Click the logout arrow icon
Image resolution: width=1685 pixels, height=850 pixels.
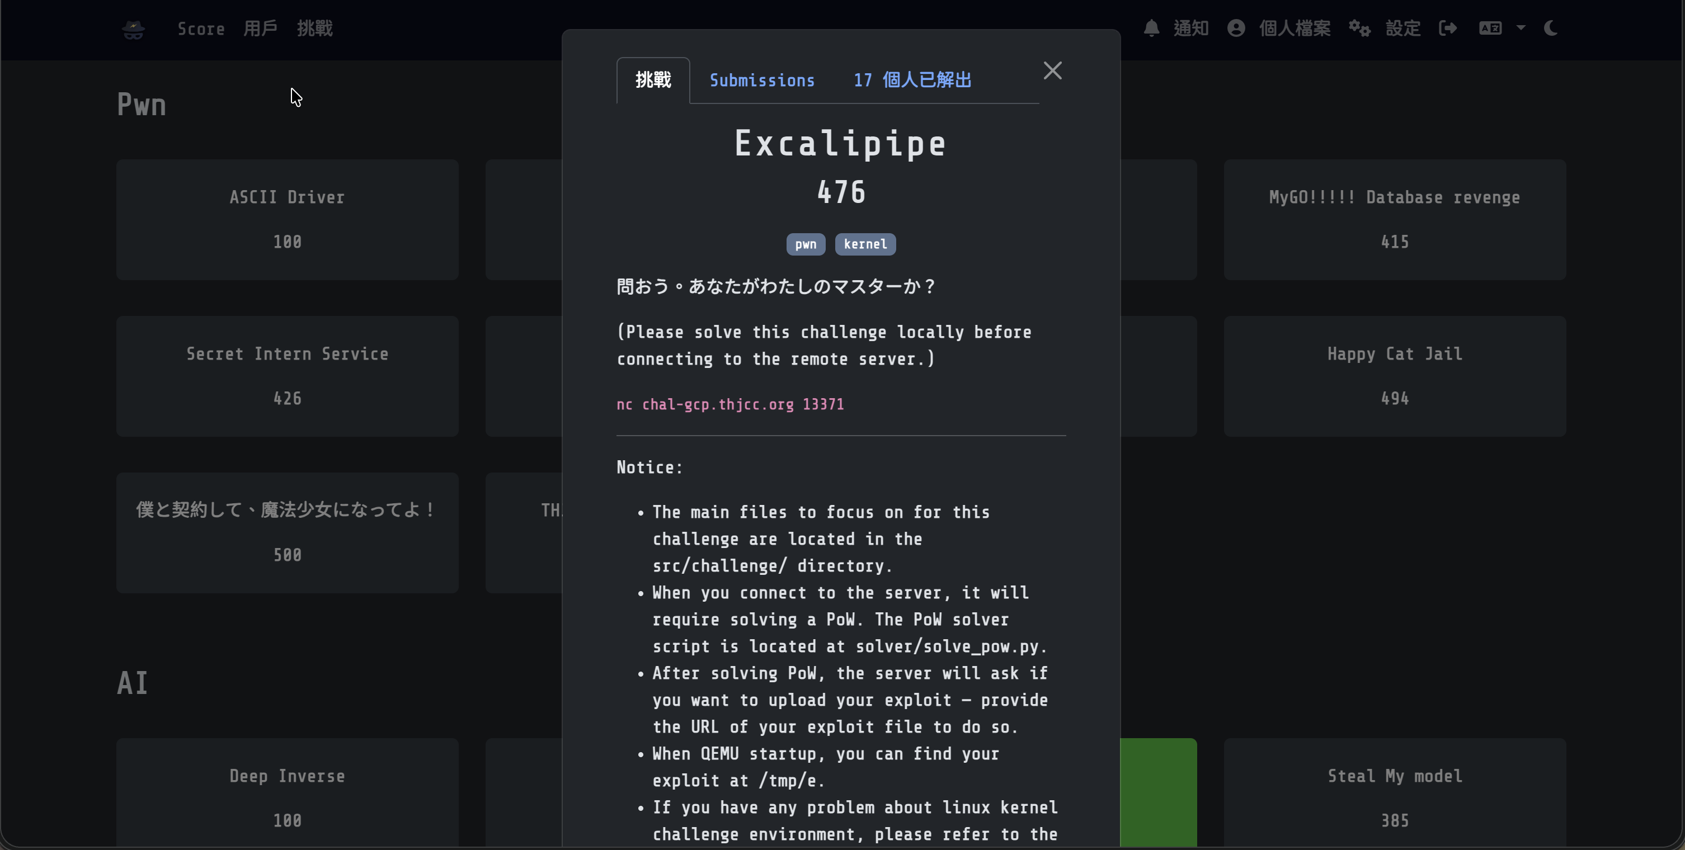pos(1448,28)
